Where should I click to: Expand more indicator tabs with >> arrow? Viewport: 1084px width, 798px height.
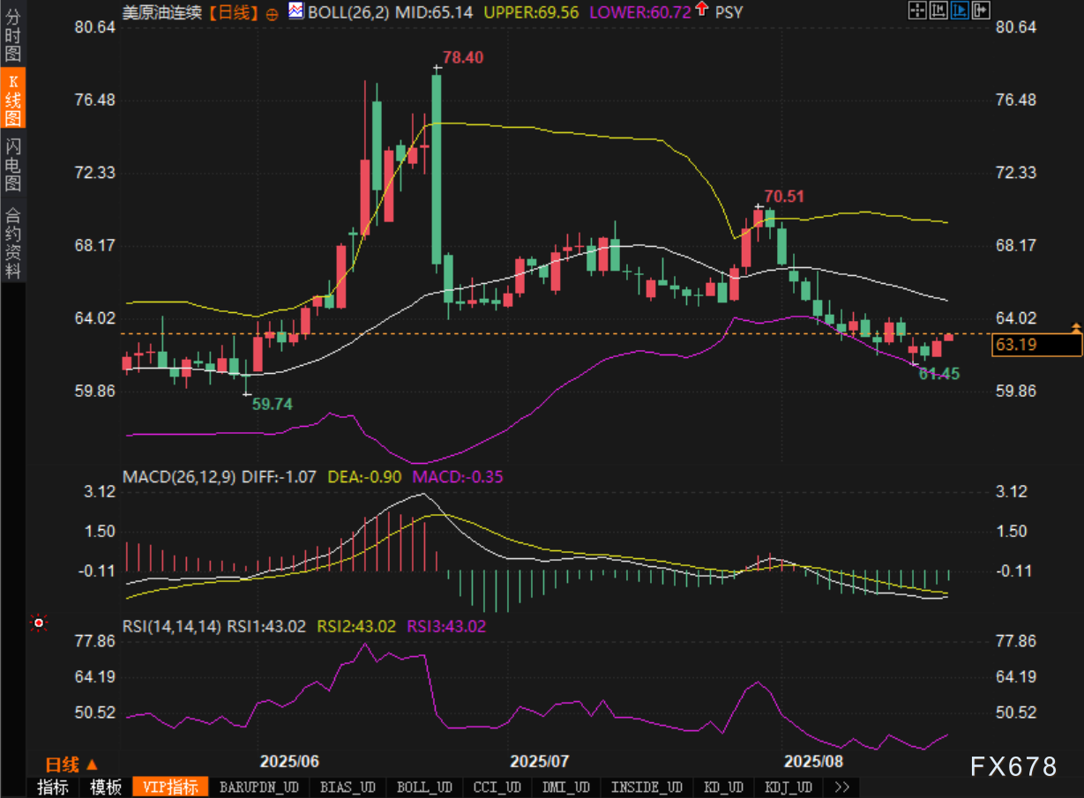[x=841, y=787]
